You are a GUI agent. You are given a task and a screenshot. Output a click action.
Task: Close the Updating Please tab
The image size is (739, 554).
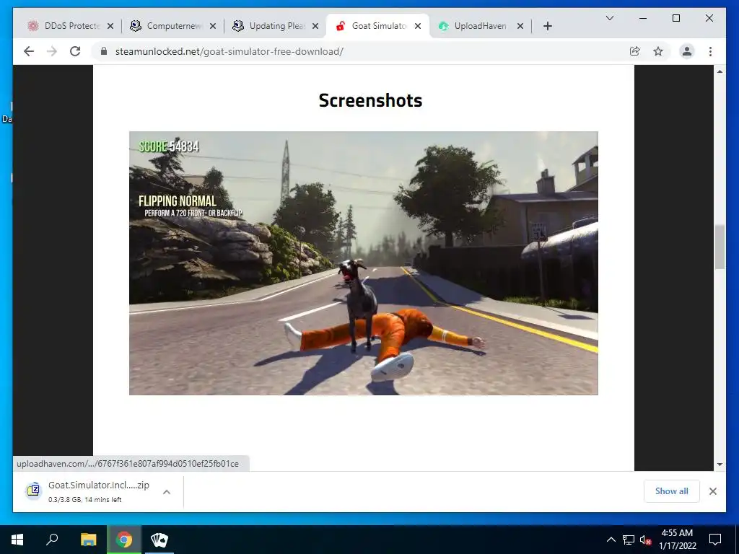(315, 26)
